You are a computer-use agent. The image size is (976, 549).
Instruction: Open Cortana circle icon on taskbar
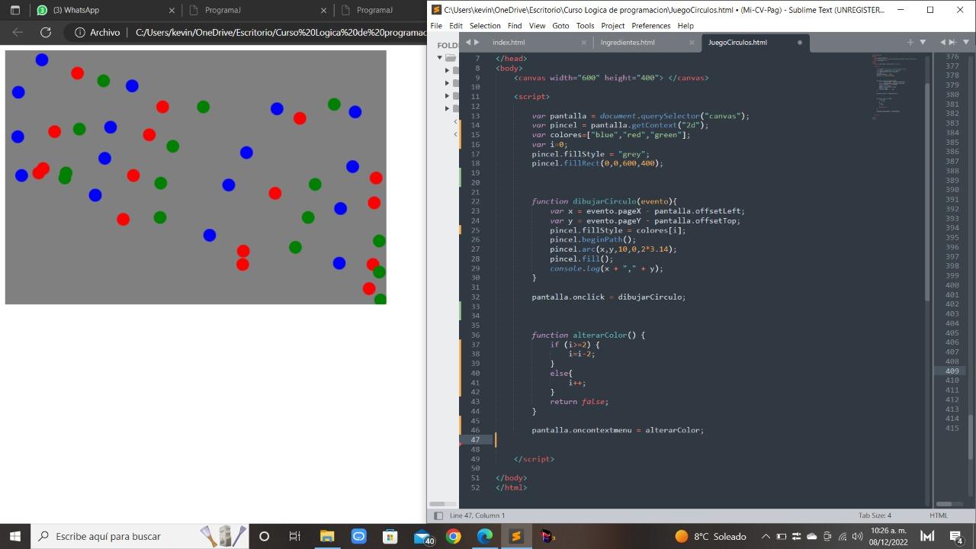(265, 536)
